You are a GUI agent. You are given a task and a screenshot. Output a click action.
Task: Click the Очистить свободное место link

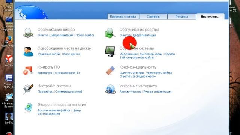tap(138, 76)
